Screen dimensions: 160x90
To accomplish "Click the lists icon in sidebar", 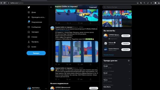I will (x=29, y=37).
